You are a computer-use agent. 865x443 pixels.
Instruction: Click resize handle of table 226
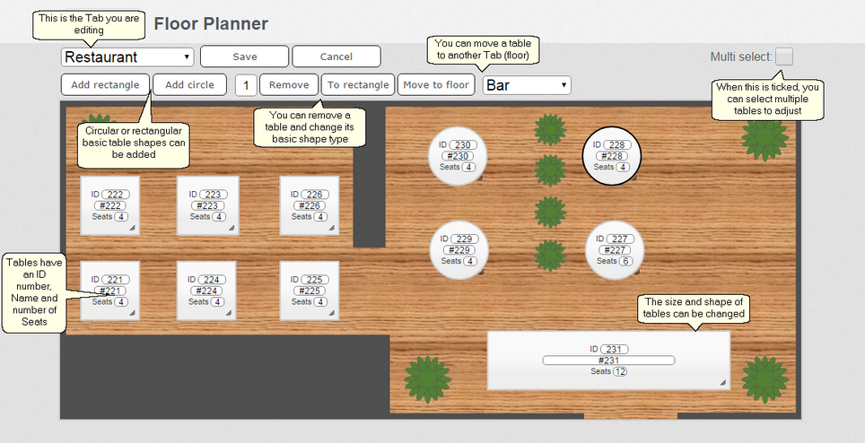[331, 228]
